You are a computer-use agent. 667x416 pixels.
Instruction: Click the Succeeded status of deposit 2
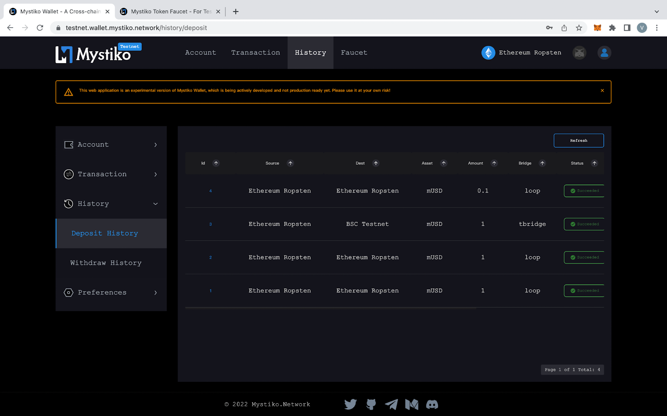coord(584,258)
